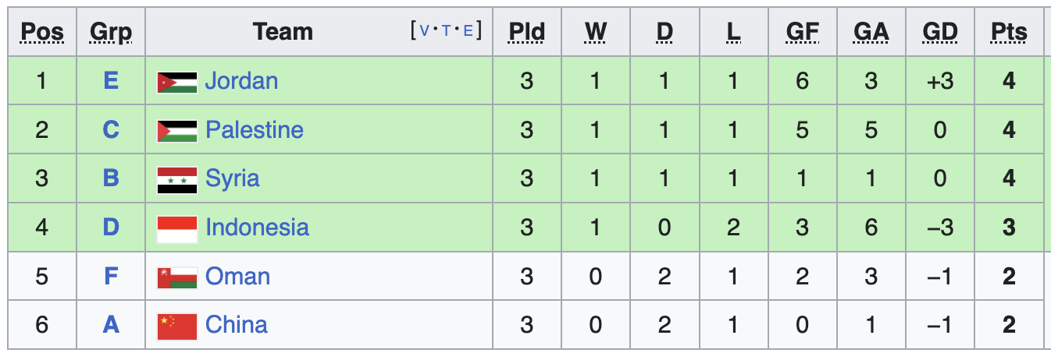Click the Syria flag icon
The height and width of the screenshot is (360, 1051).
[176, 179]
